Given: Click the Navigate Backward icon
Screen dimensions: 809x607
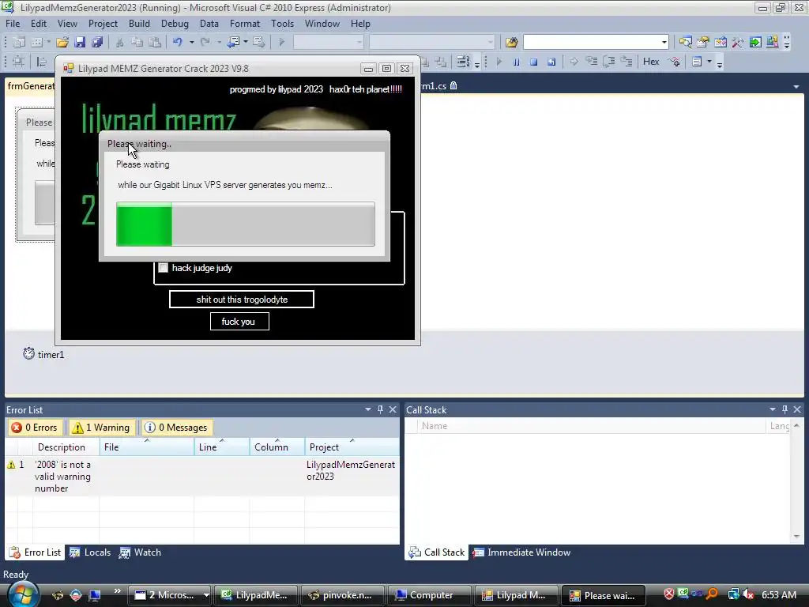Looking at the screenshot, I should click(x=233, y=42).
